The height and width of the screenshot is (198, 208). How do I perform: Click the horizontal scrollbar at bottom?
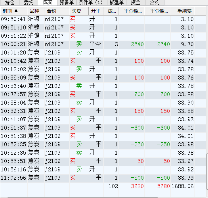click(x=83, y=198)
